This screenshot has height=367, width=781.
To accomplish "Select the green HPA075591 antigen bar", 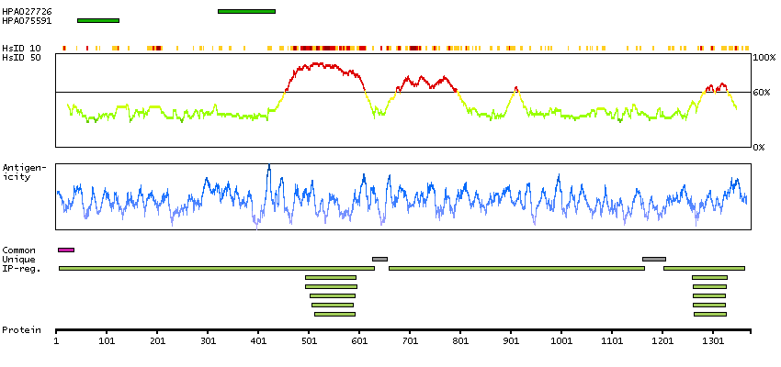I will pyautogui.click(x=97, y=20).
